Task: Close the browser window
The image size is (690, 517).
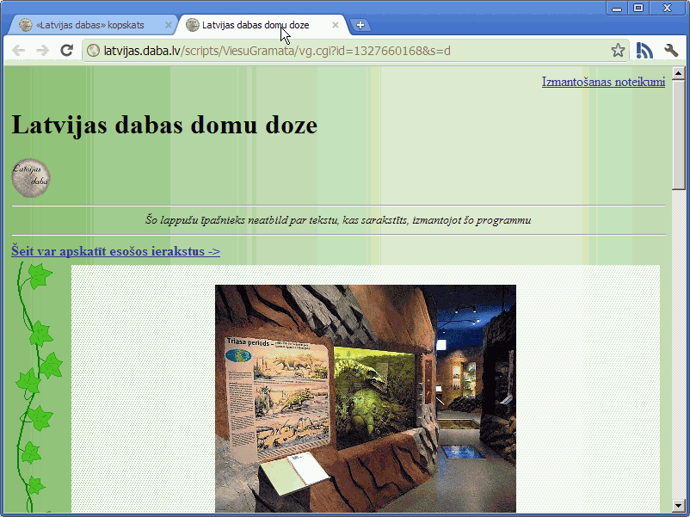Action: [667, 8]
